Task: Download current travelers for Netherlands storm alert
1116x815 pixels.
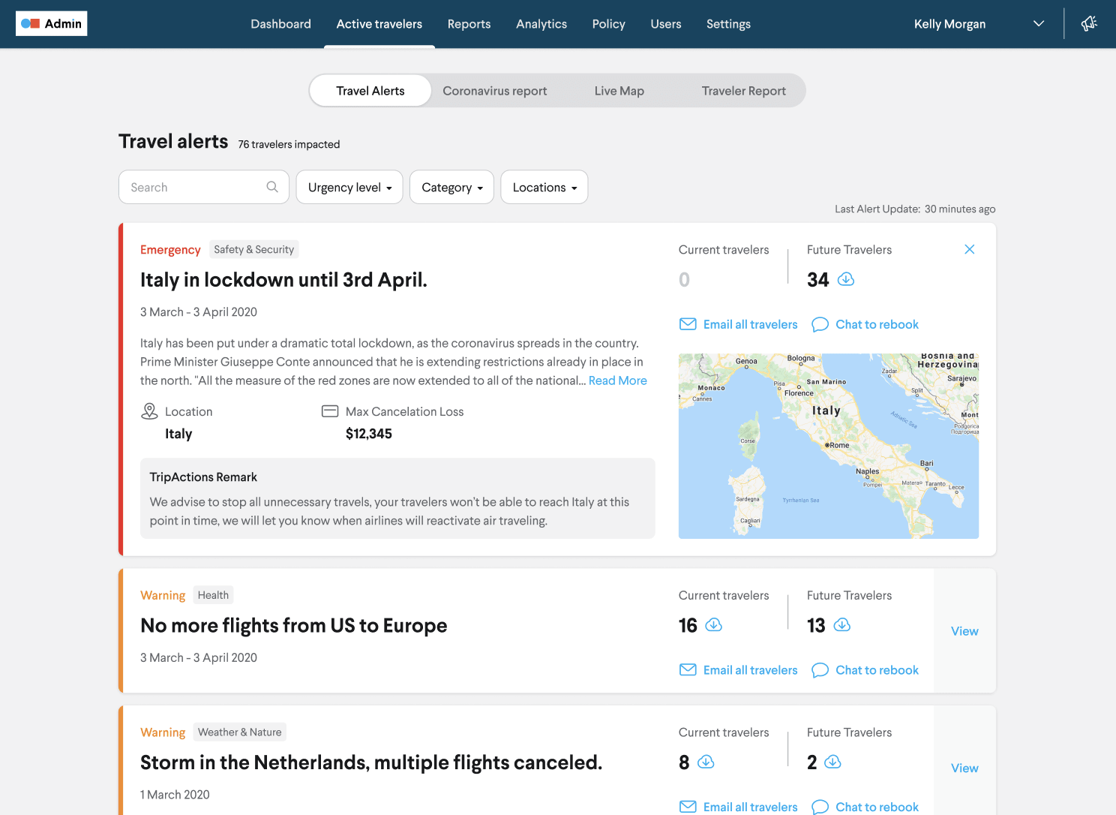Action: point(706,762)
